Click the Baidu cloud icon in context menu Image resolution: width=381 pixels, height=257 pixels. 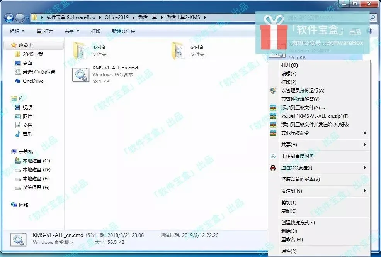(x=273, y=156)
